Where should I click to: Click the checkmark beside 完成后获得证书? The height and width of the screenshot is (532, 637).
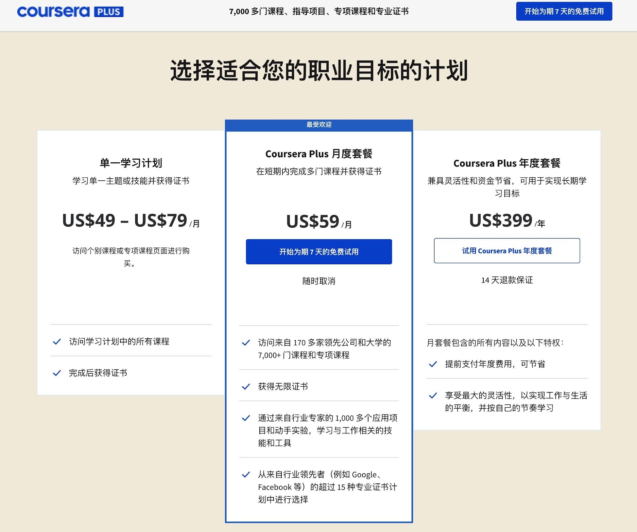(57, 373)
